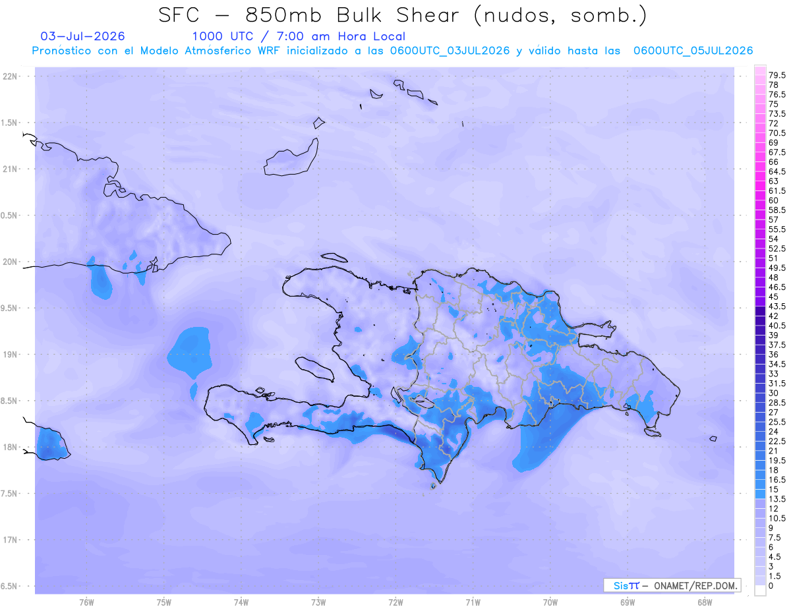Screen dimensions: 791x611
Task: Click the "ONAMET/REP.DOM." credit label
Action: point(695,585)
